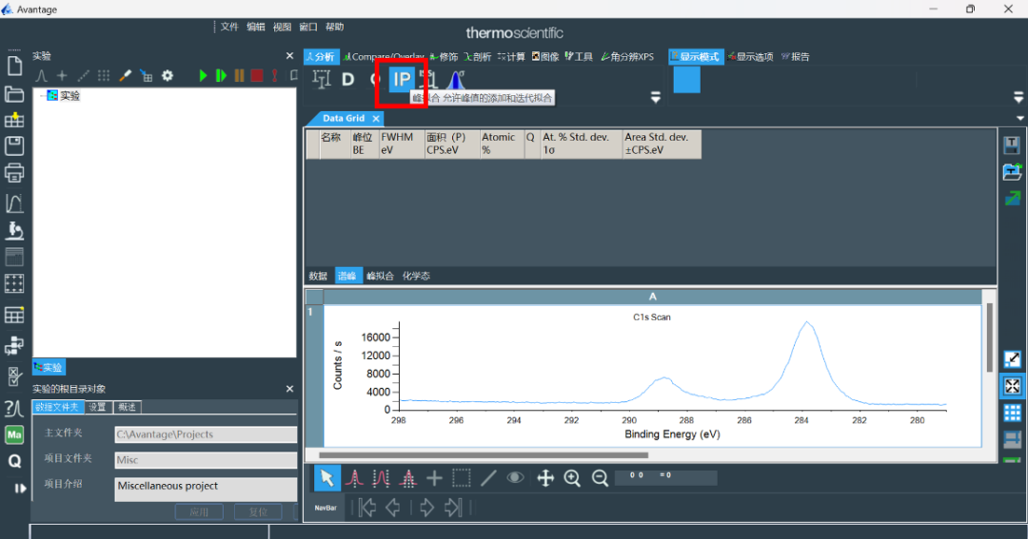The width and height of the screenshot is (1028, 539).
Task: Switch to the 修饰 ribbon tab
Action: (x=445, y=57)
